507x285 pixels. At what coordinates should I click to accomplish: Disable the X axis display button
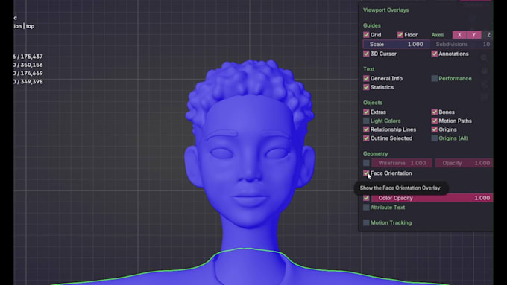(459, 35)
